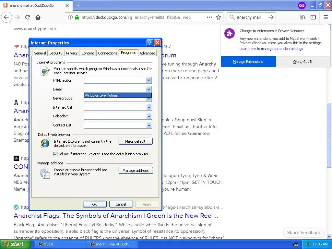Submit search with the go arrow
This screenshot has width=332, height=249.
[271, 17]
